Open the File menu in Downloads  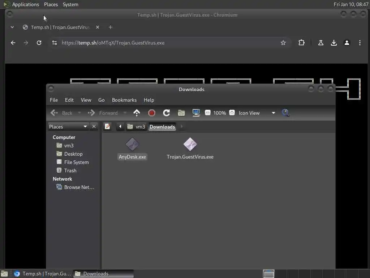pos(54,100)
